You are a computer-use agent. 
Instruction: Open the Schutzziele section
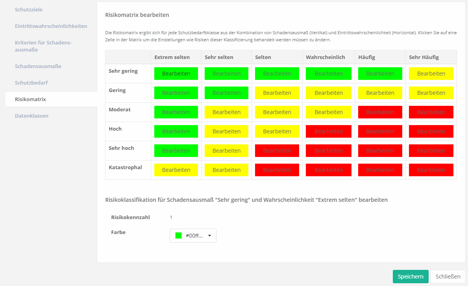coord(28,9)
